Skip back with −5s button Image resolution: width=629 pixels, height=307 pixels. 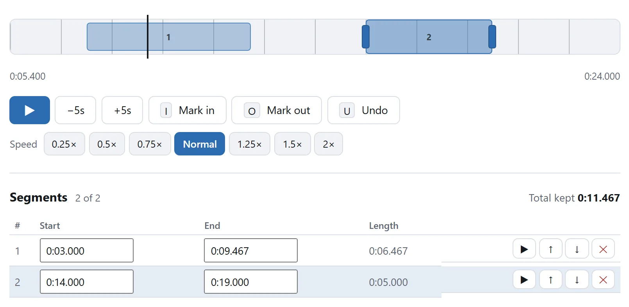tap(75, 110)
